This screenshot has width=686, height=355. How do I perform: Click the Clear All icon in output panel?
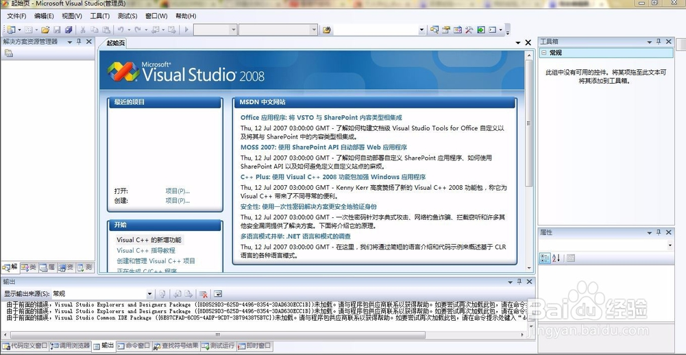point(203,294)
